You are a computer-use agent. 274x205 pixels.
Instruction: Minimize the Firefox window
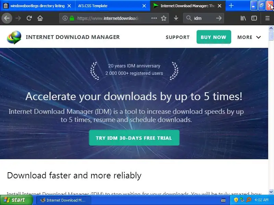253,6
